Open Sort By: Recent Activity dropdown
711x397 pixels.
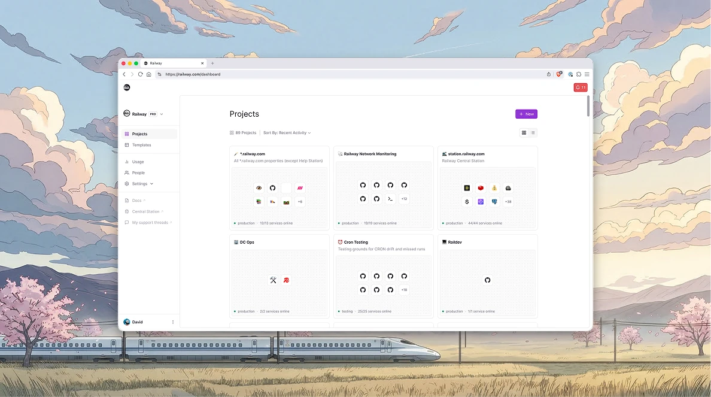287,133
